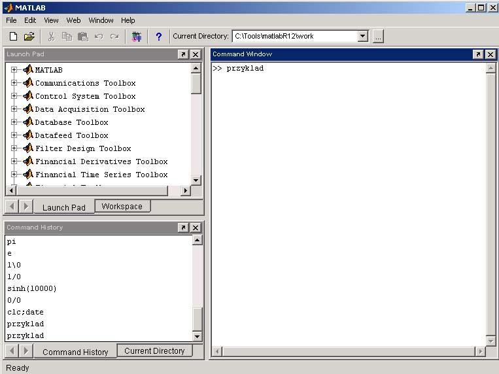Click the Financial Time Series Toolbox icon
This screenshot has width=499, height=374.
click(x=28, y=174)
